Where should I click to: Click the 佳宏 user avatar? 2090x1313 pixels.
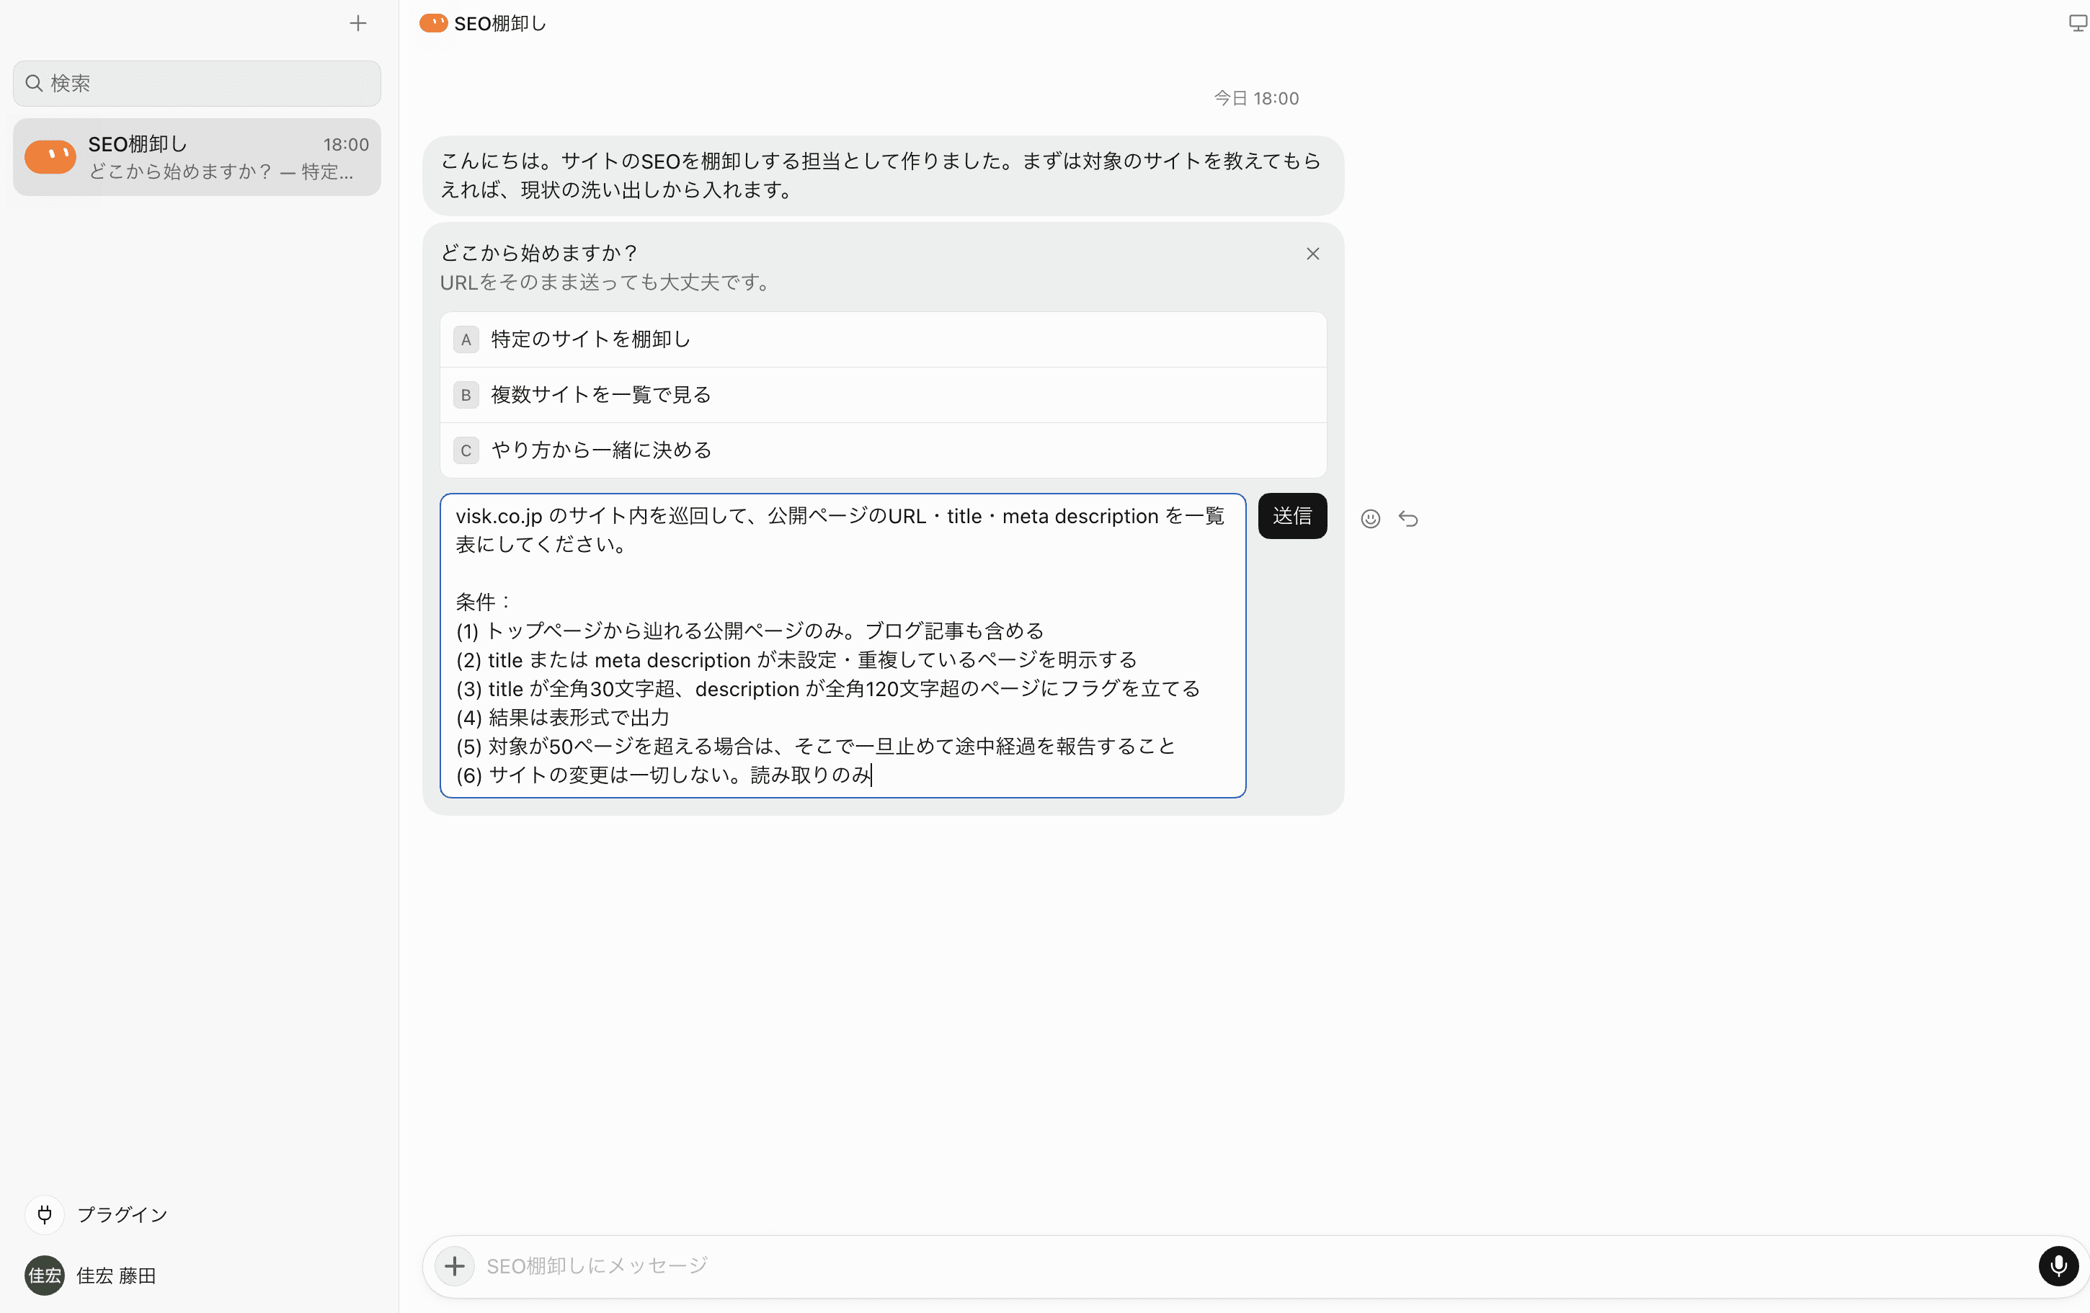[44, 1275]
